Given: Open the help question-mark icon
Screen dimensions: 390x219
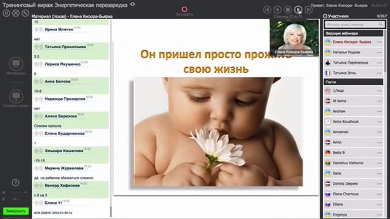Looking at the screenshot, I should pos(15,182).
